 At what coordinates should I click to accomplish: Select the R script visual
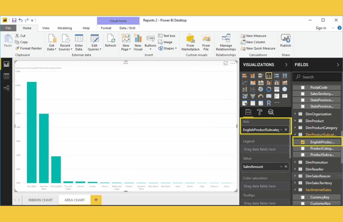[269, 103]
